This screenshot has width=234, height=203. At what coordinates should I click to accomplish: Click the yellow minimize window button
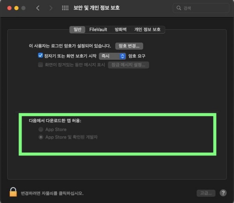coord(16,8)
